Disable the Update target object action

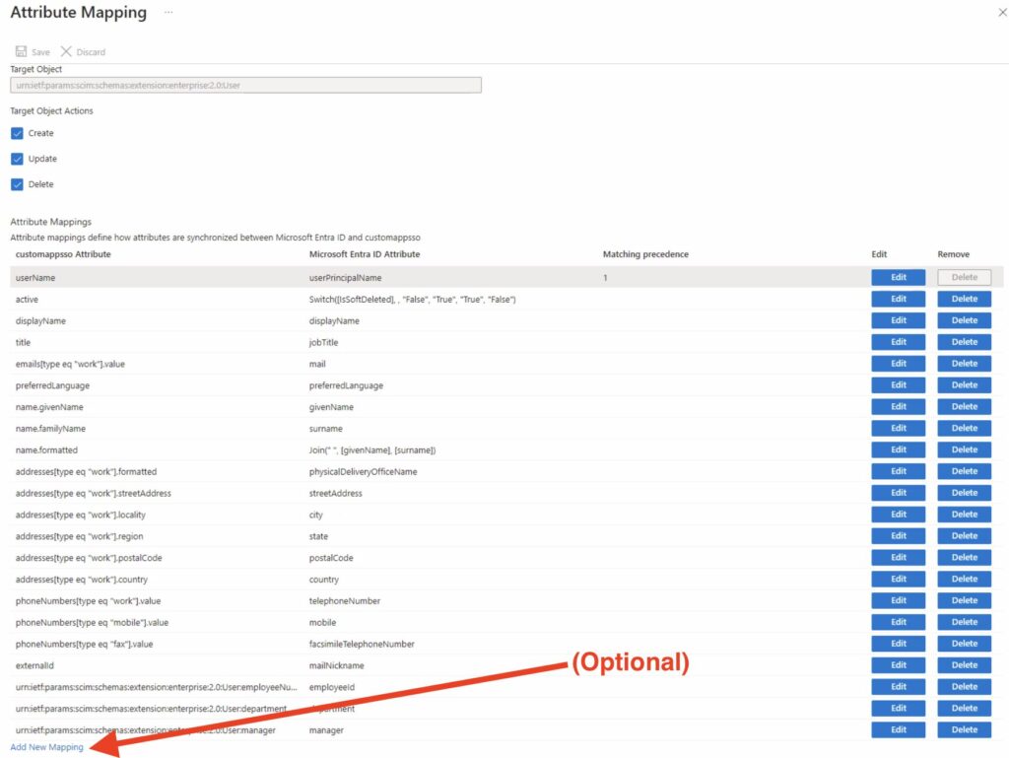(16, 159)
